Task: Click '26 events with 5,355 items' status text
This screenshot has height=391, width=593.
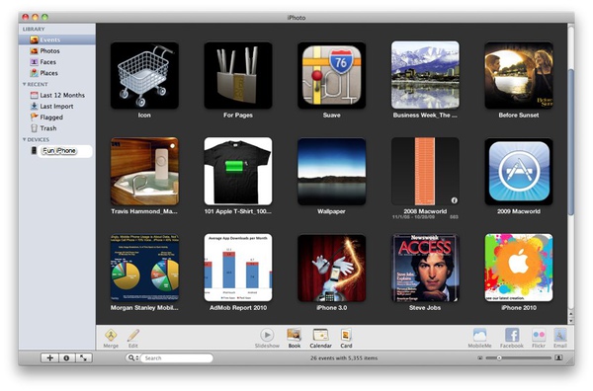Action: coord(344,358)
